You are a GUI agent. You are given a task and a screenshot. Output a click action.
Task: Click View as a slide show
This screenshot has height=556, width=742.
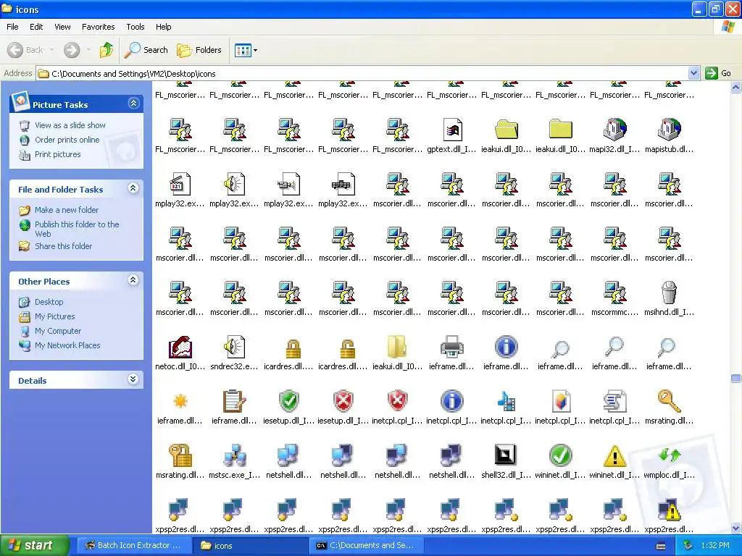pyautogui.click(x=70, y=125)
